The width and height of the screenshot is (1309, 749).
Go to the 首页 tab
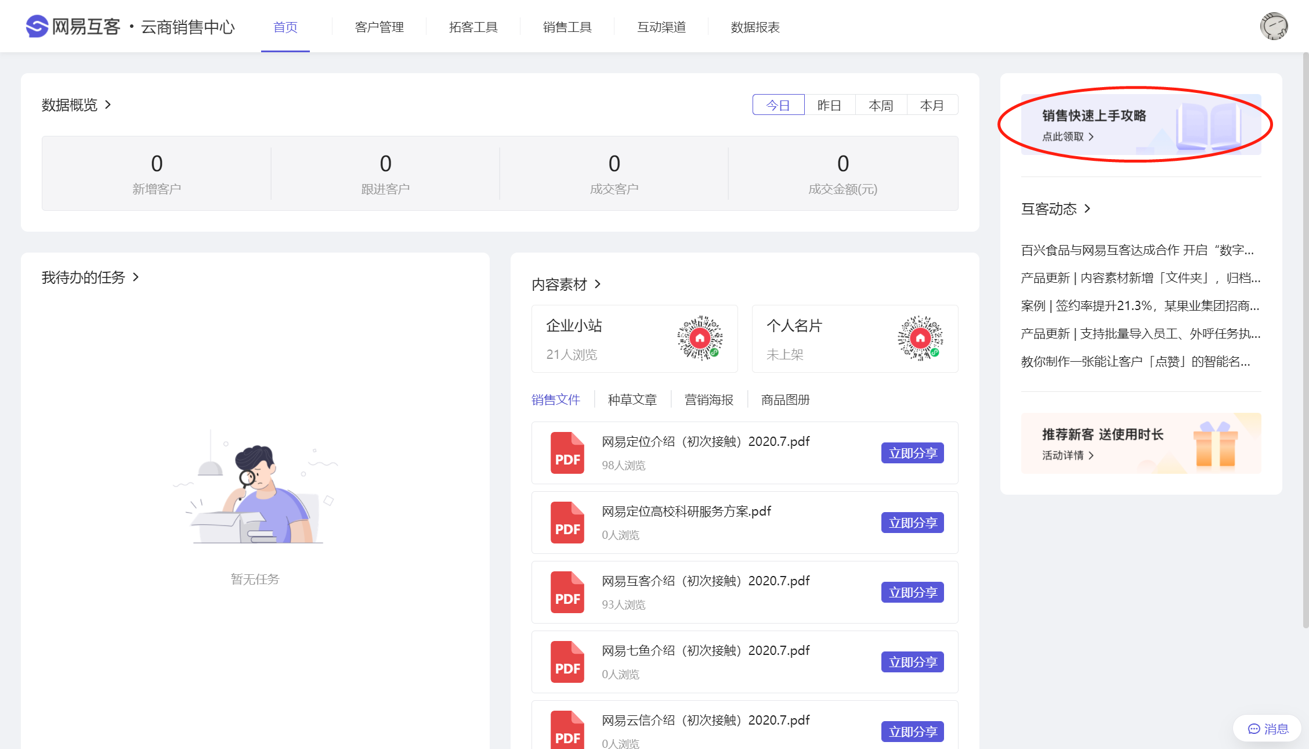tap(285, 27)
